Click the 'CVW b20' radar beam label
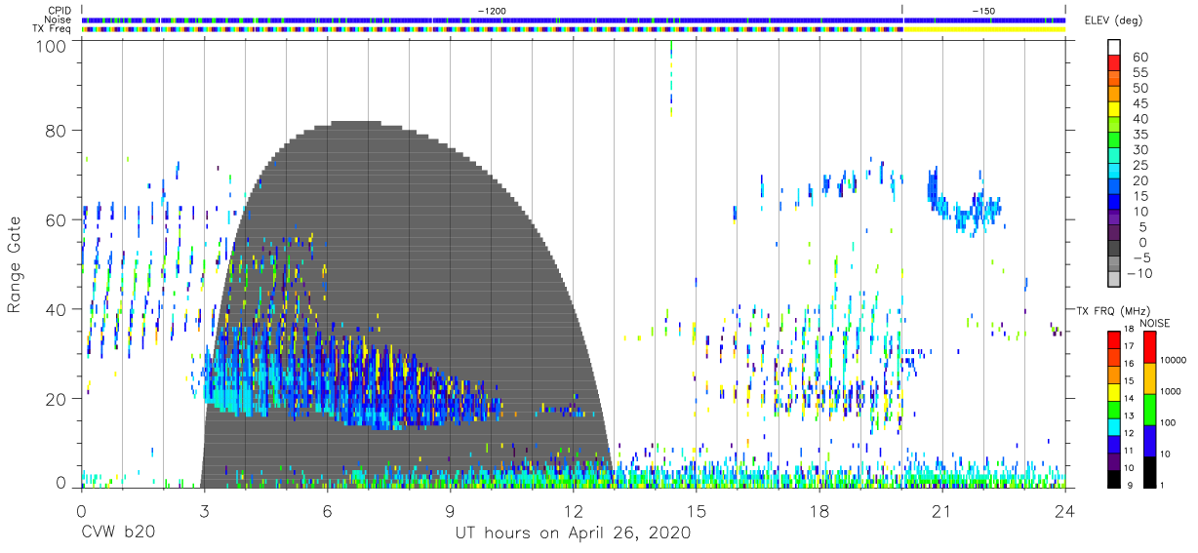 pyautogui.click(x=118, y=533)
